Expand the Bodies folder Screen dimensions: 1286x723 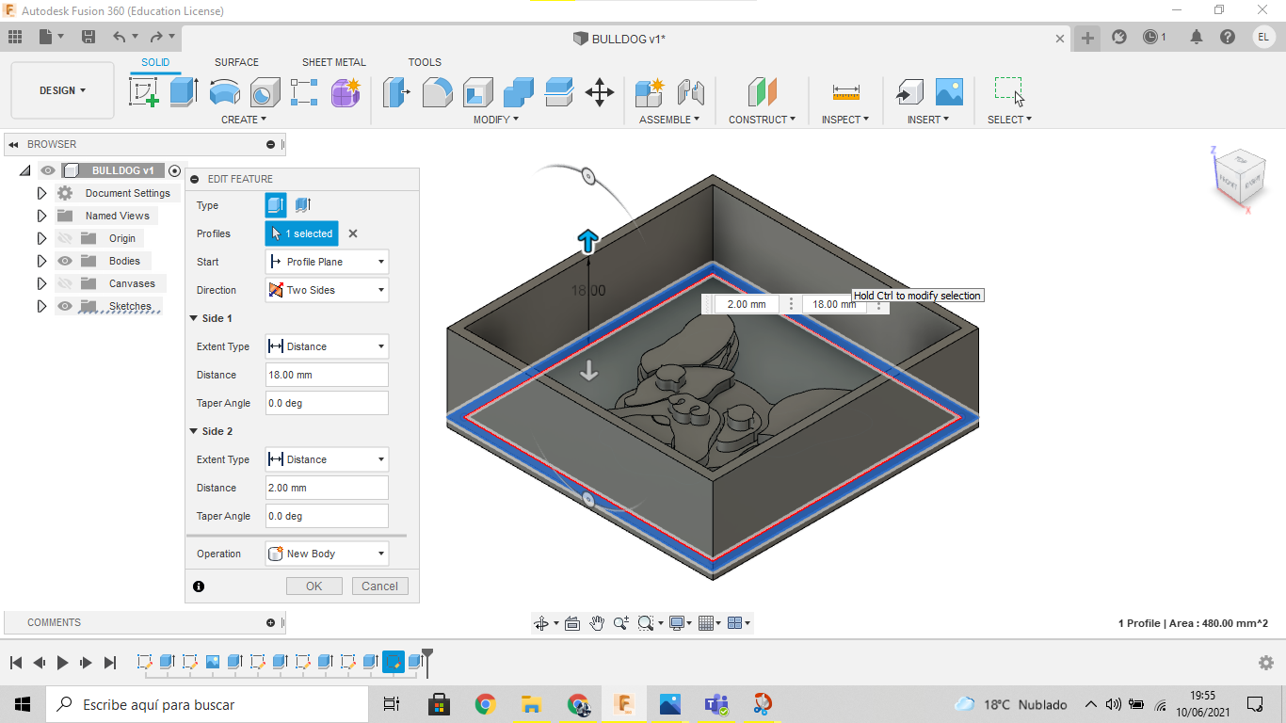coord(41,261)
